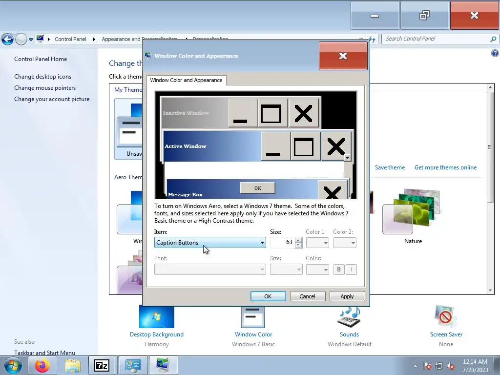Click the network tray icon
Screen dimensions: 500x375
[x=439, y=366]
